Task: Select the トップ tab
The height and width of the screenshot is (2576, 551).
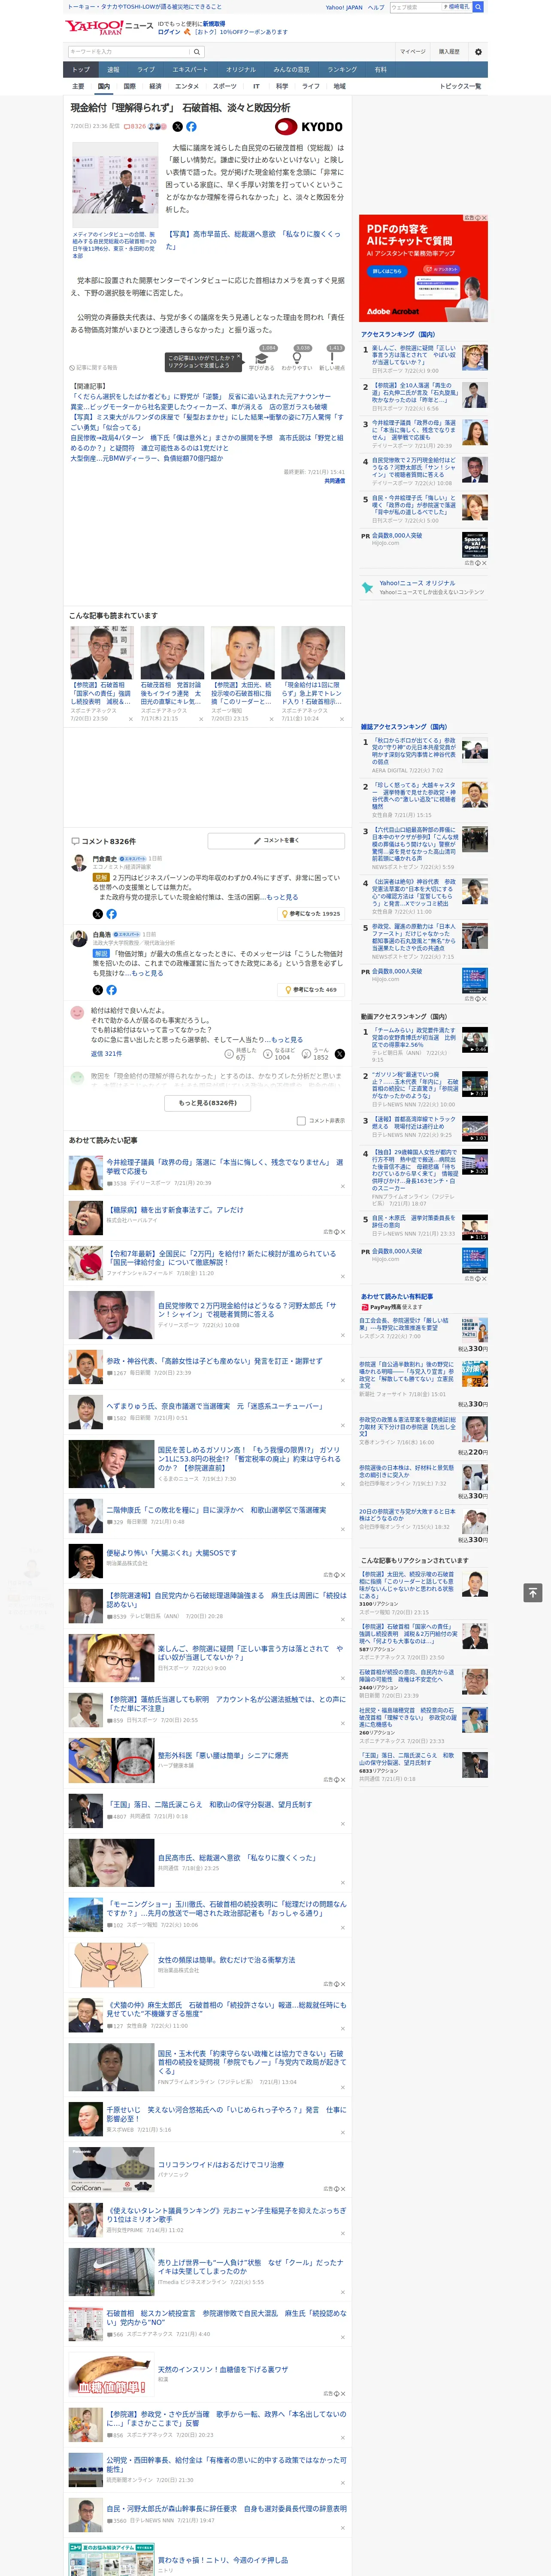Action: 81,70
